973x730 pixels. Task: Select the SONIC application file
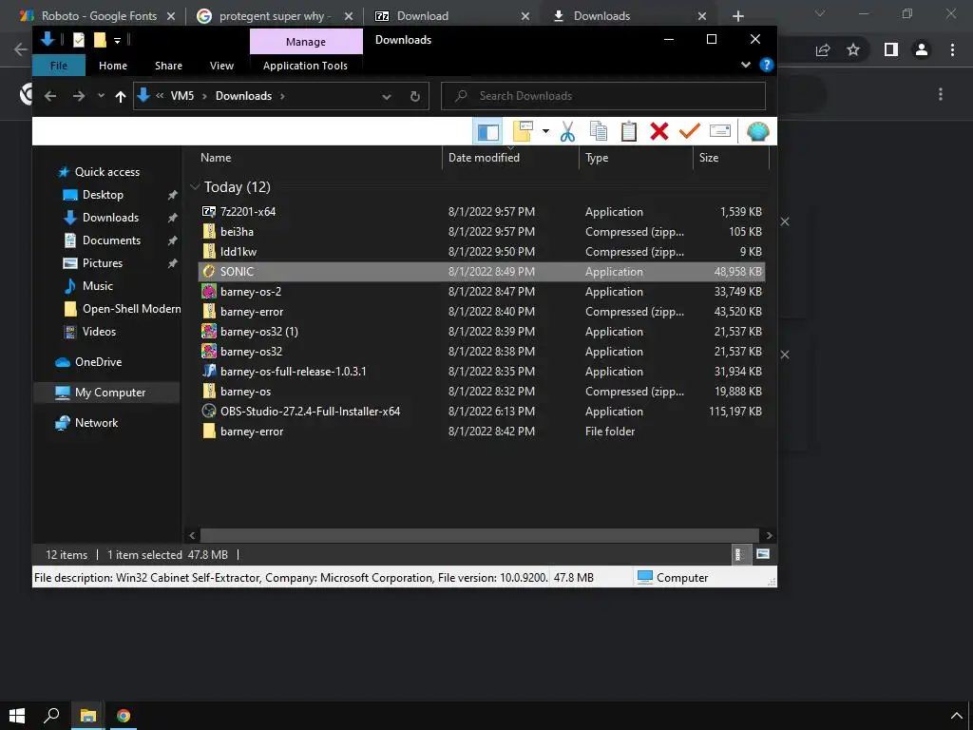click(x=482, y=272)
